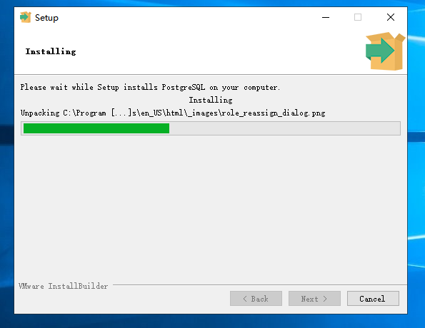Viewport: 425px width, 328px height.
Task: Minimize the Setup window
Action: click(x=326, y=17)
